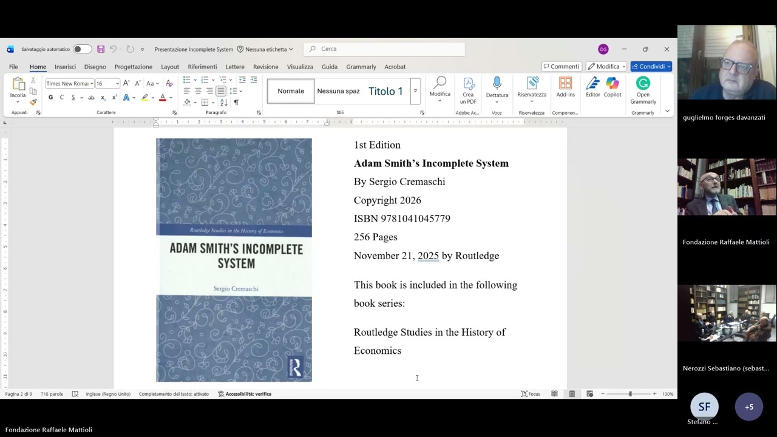This screenshot has height=437, width=777.
Task: Expand the Incolla paste options arrow
Action: pyautogui.click(x=18, y=102)
